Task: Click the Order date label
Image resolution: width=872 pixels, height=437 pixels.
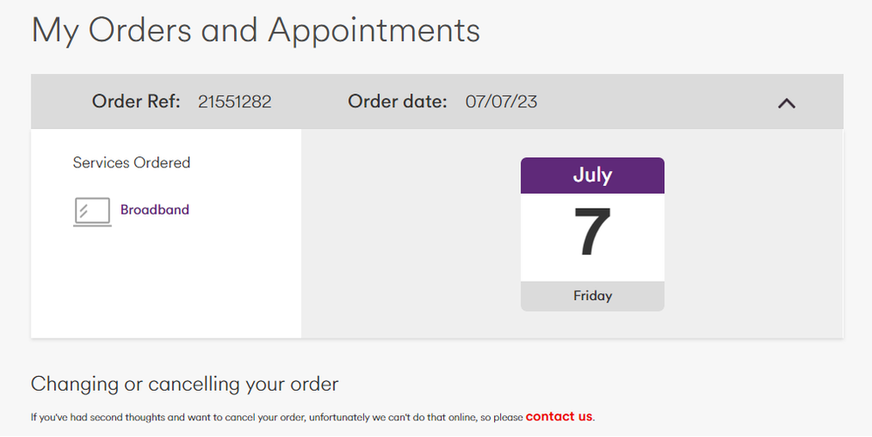Action: [397, 102]
